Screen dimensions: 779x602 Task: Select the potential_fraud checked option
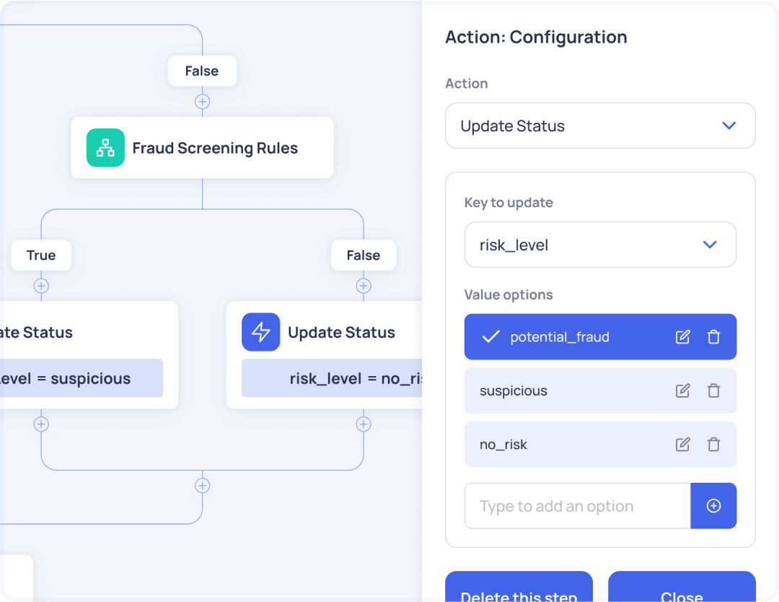coord(559,337)
